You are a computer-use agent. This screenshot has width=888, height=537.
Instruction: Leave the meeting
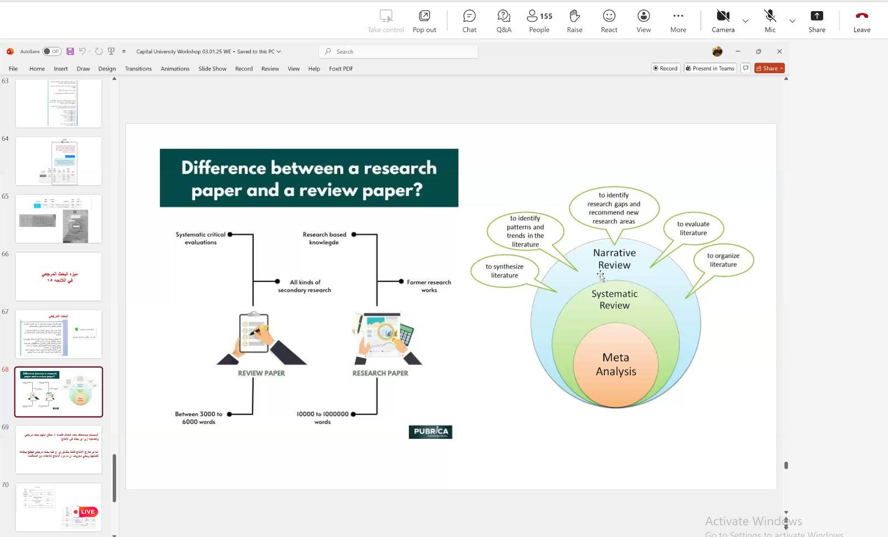pos(861,21)
